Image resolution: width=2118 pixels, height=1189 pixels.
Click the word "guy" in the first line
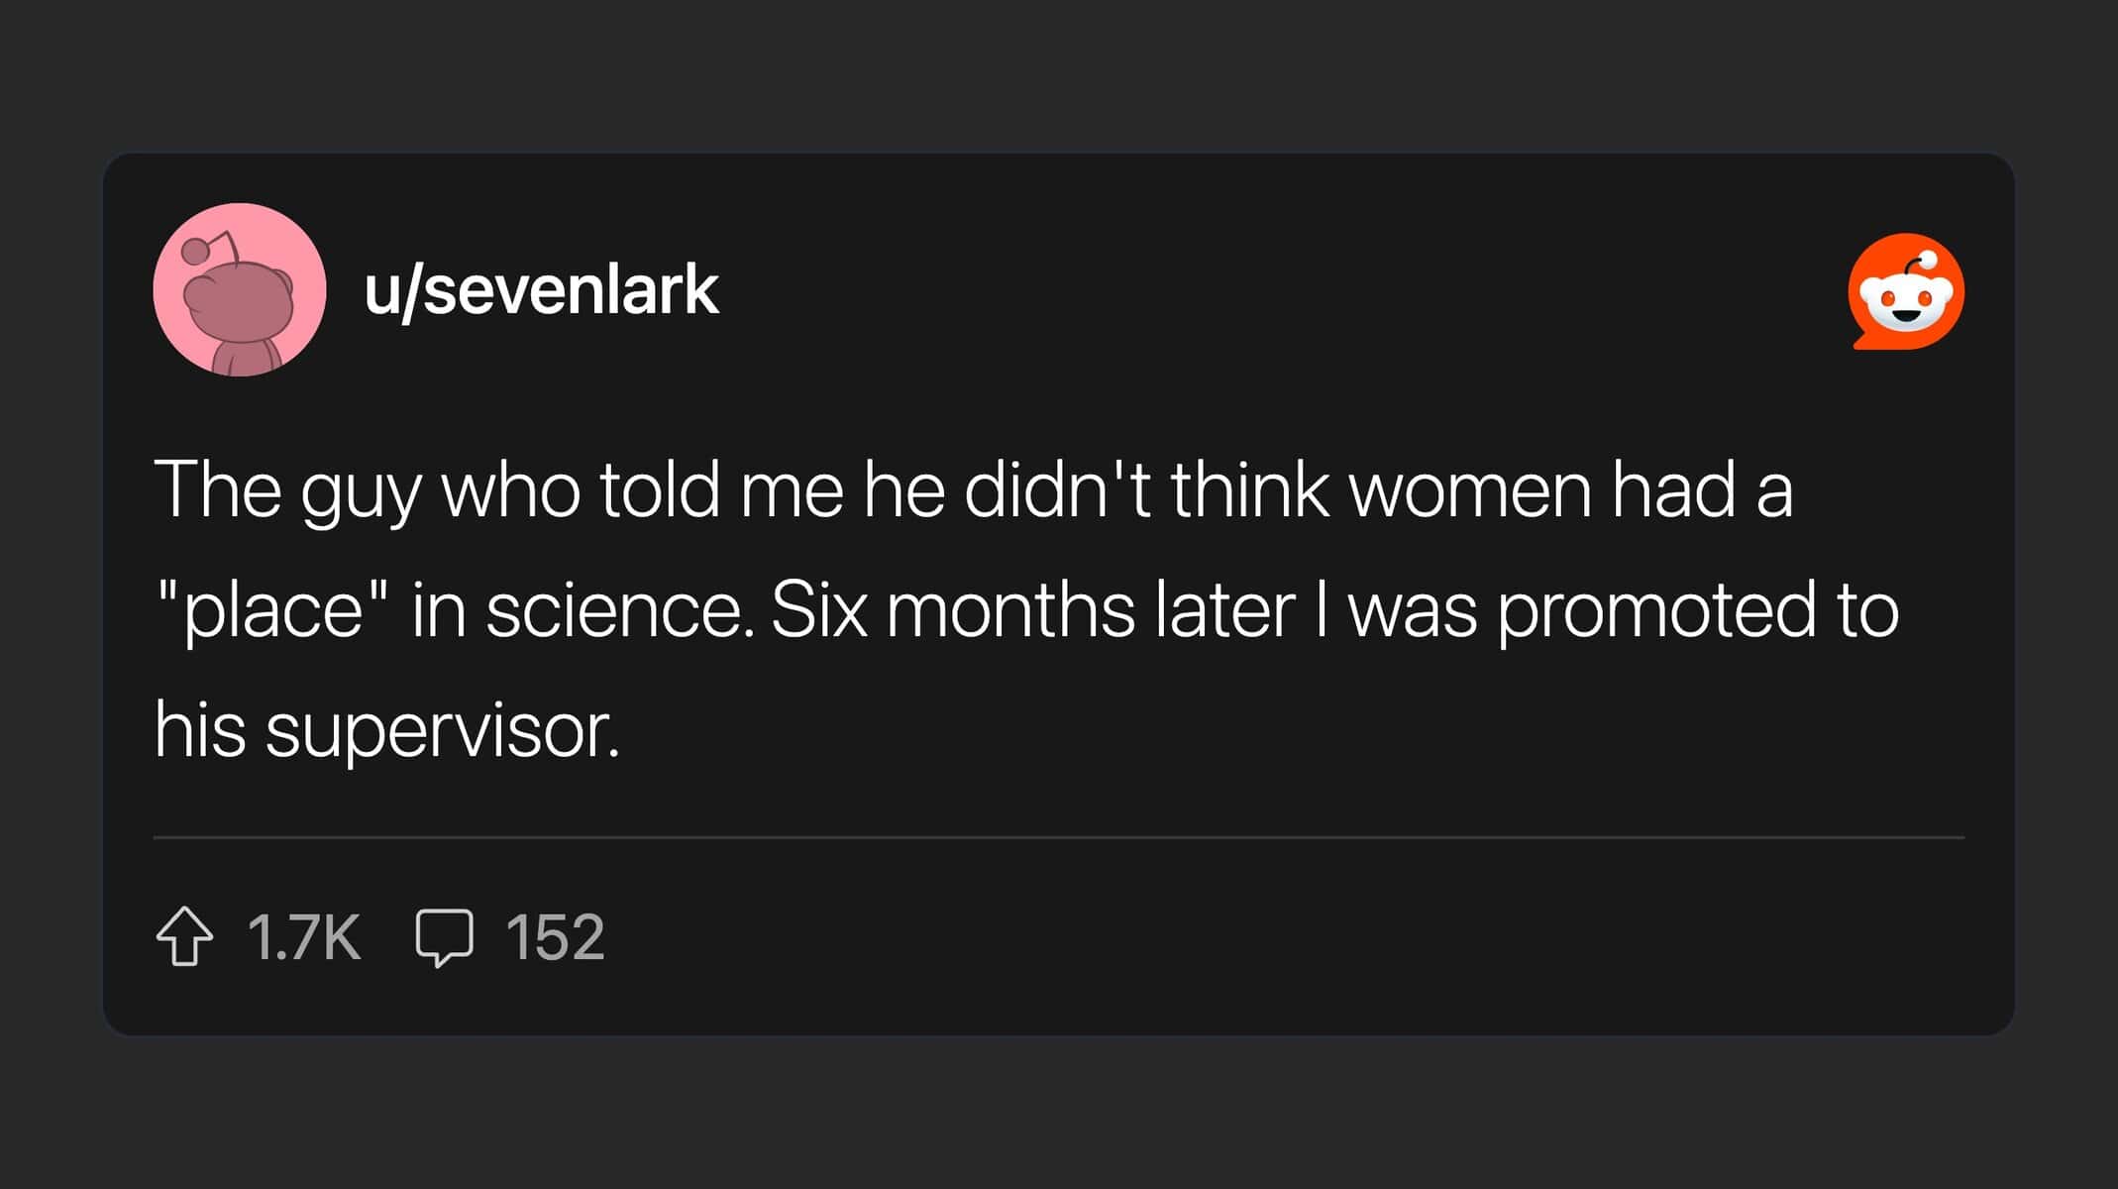tap(361, 491)
